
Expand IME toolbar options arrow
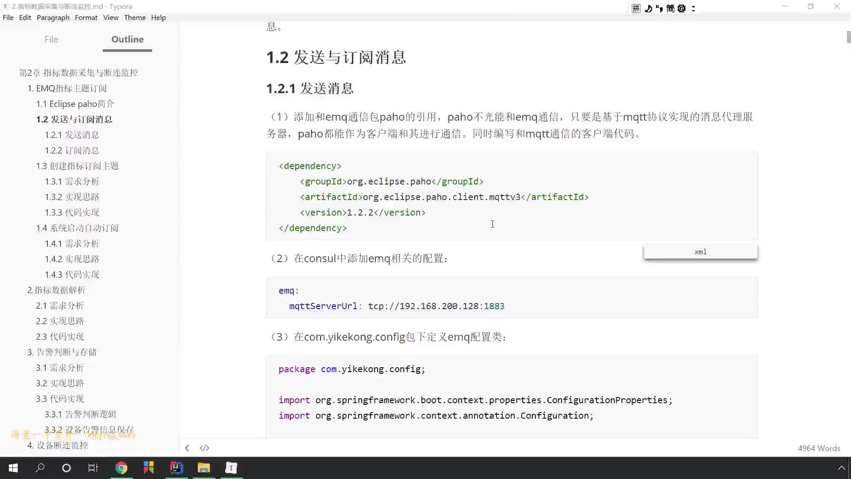pos(693,8)
